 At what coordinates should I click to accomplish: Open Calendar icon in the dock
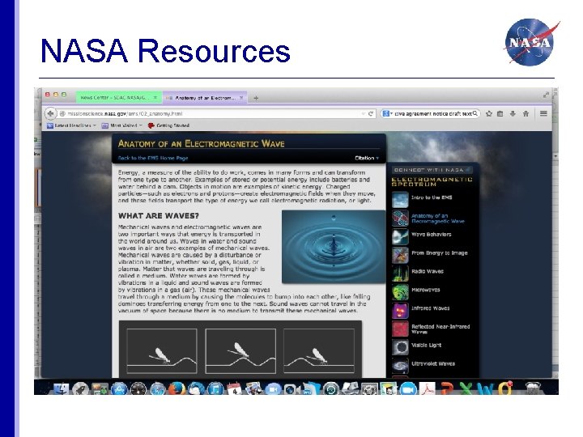coord(234,388)
